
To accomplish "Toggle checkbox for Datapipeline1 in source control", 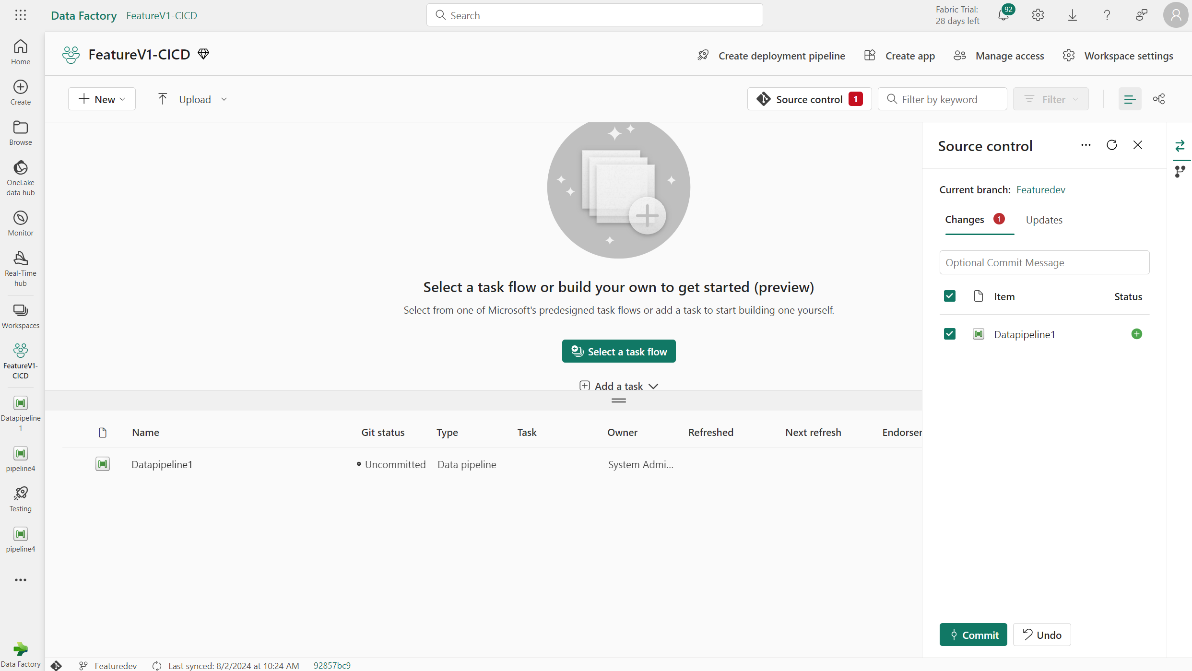I will (x=949, y=334).
